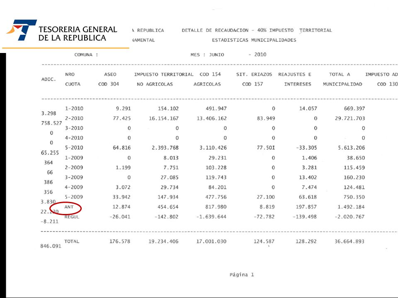Viewport: 398px width, 298px height.
Task: Click the reajustes value '197.857'
Action: pos(306,207)
